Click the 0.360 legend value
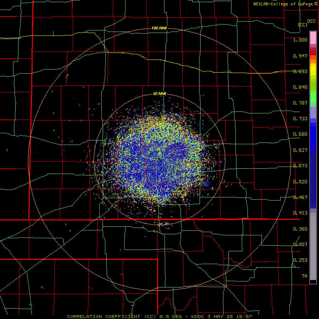The height and width of the screenshot is (319, 319). tap(300, 229)
